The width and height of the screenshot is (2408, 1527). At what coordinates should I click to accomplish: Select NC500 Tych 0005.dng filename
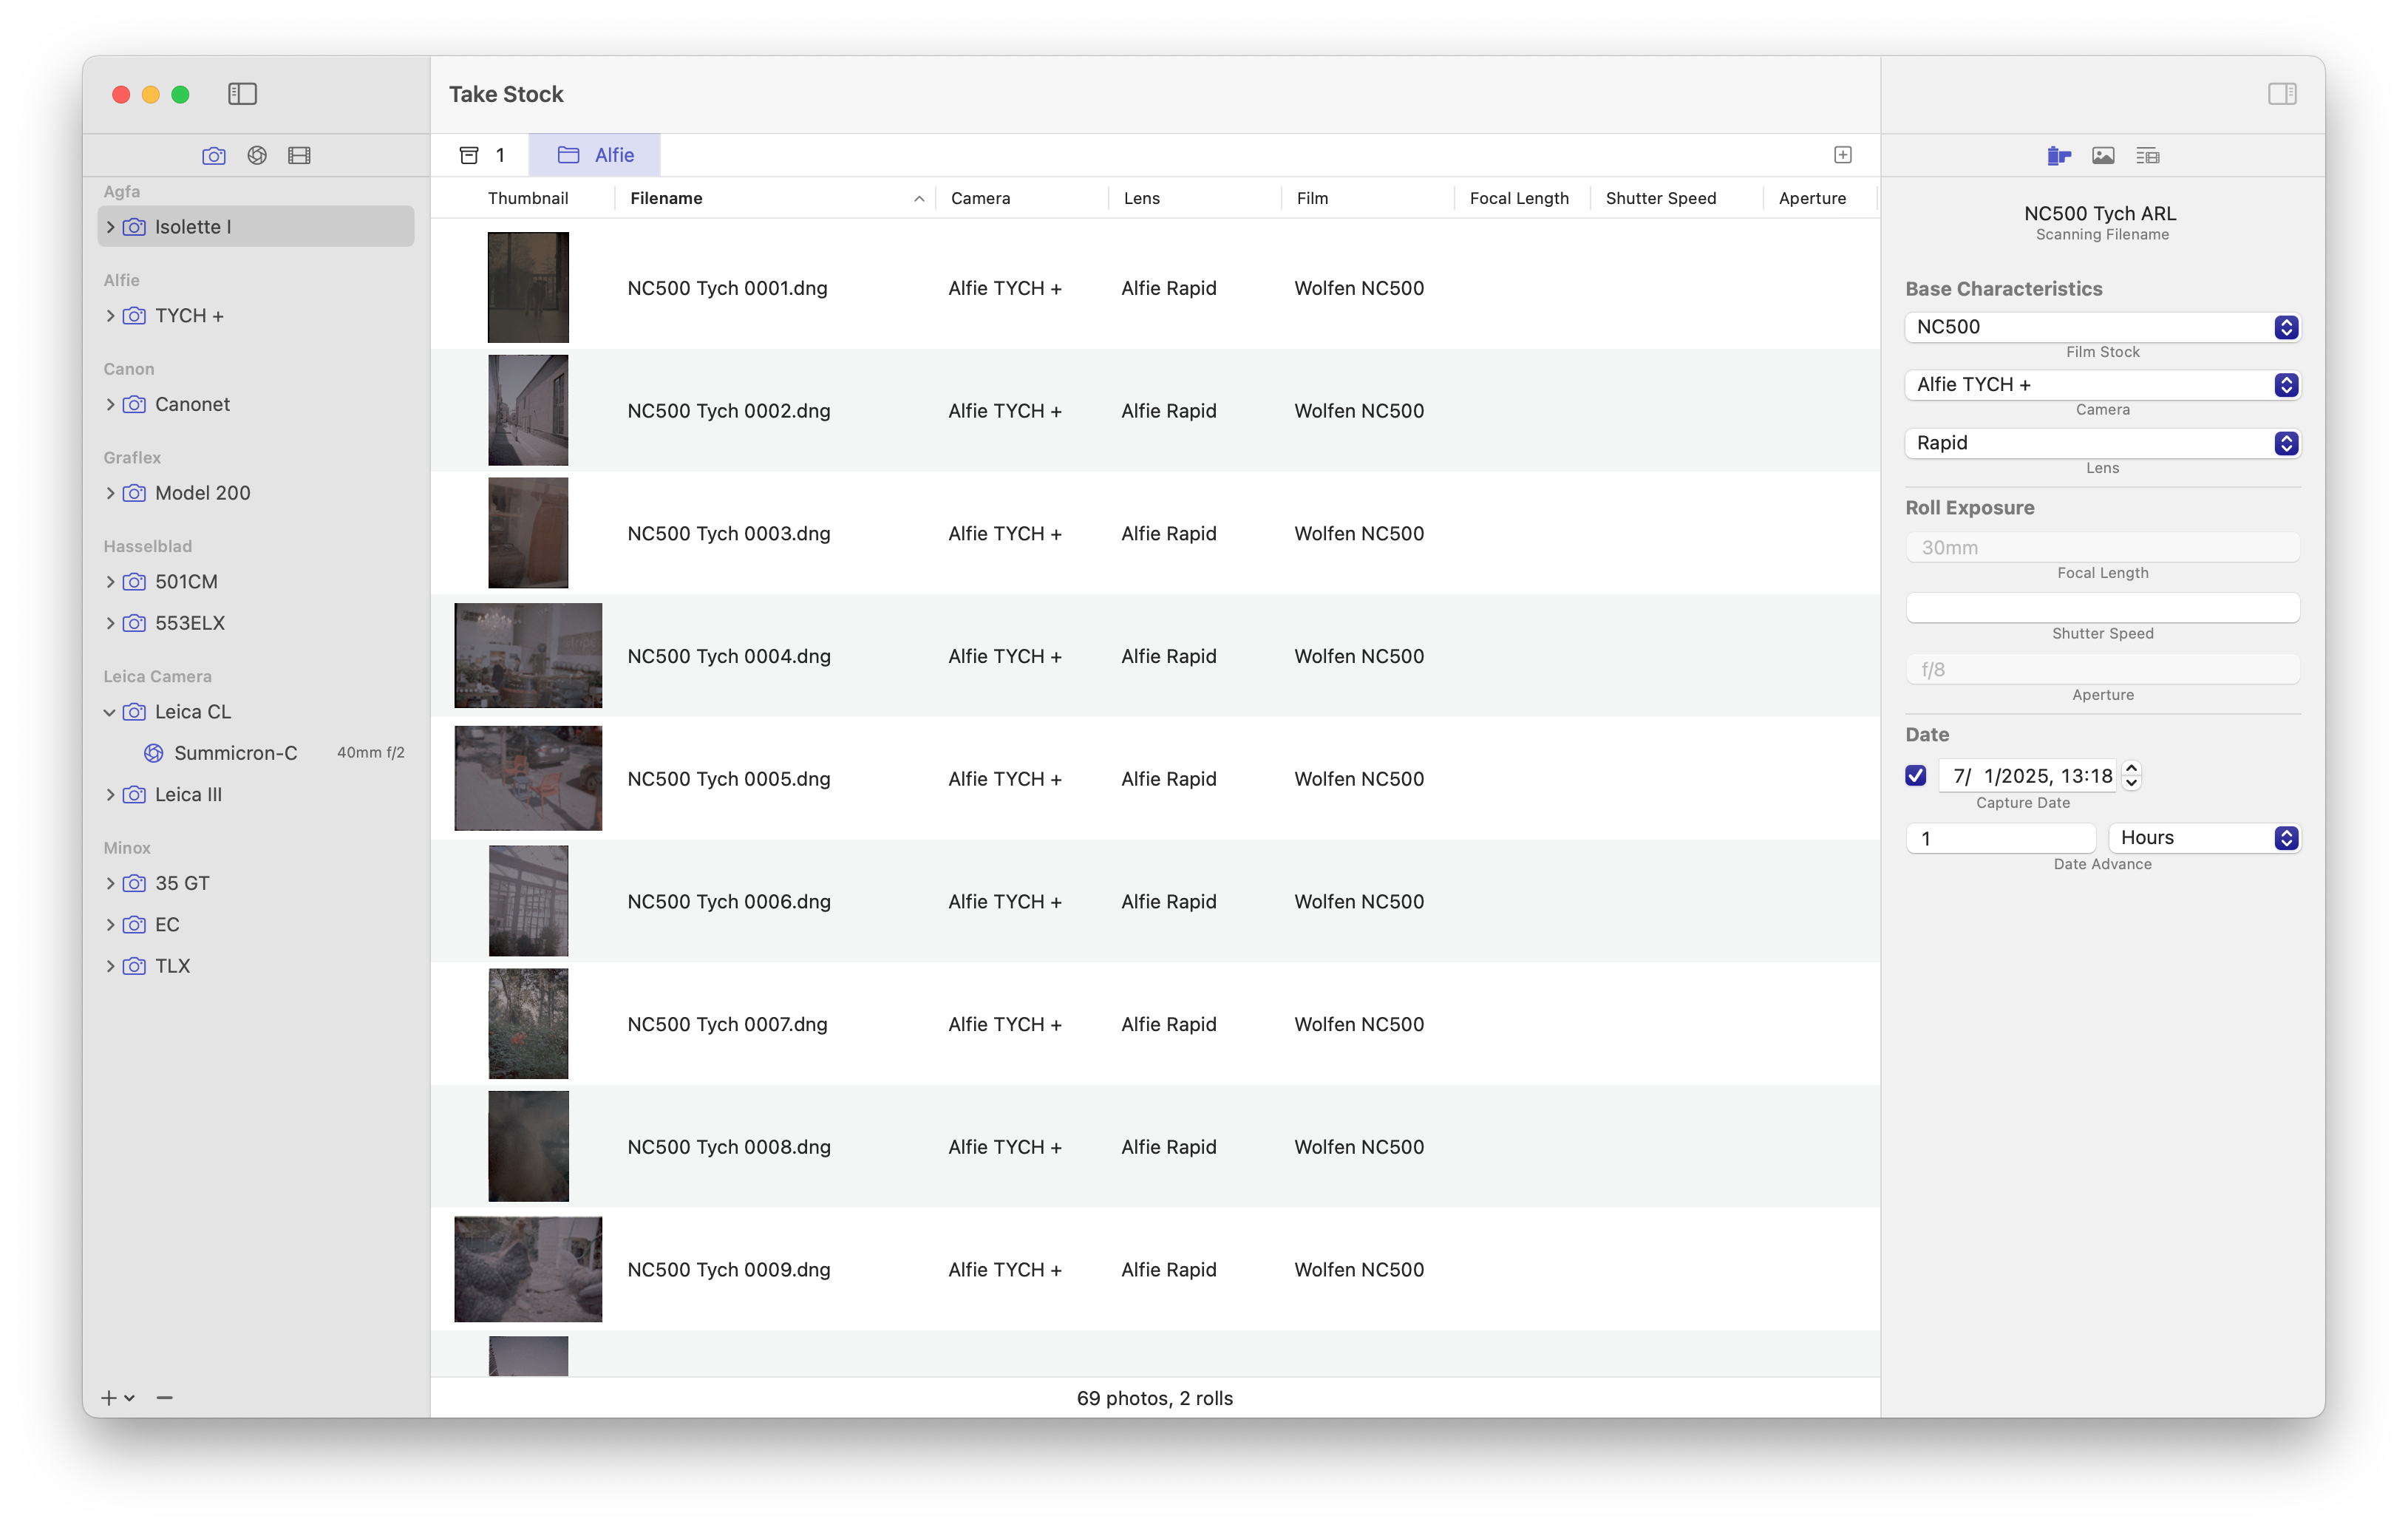(729, 779)
